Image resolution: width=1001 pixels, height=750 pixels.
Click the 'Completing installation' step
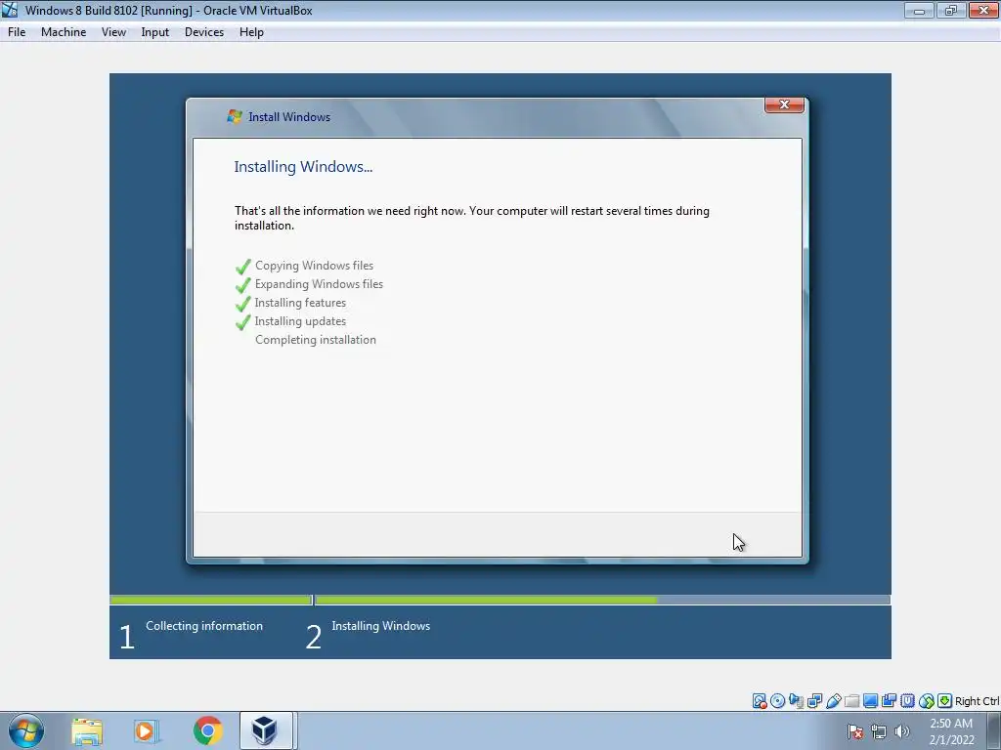[316, 339]
